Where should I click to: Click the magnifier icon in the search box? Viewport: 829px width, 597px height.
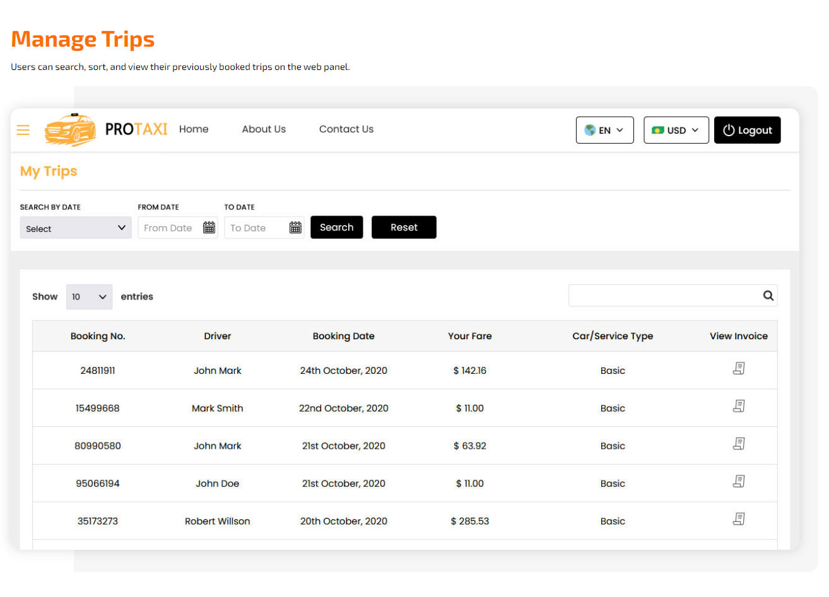click(x=768, y=295)
